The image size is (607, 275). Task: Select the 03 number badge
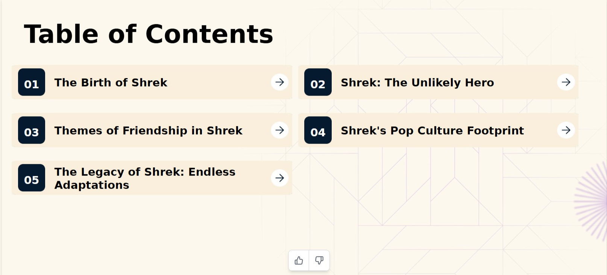(x=32, y=130)
